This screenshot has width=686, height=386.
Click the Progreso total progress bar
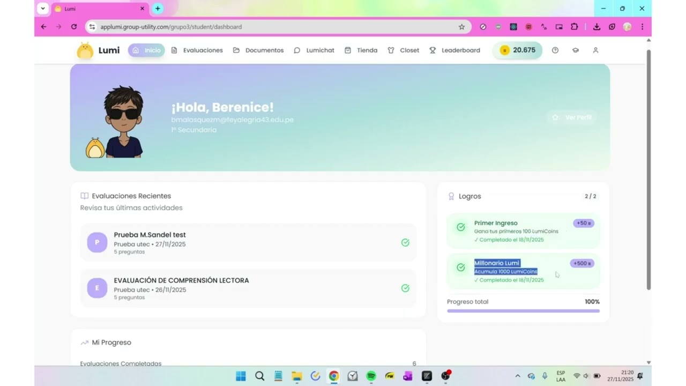click(x=523, y=311)
